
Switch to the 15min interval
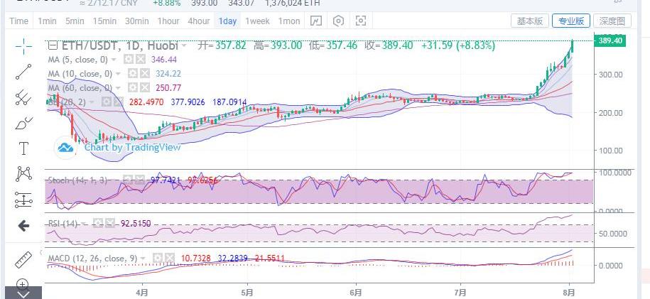(104, 21)
